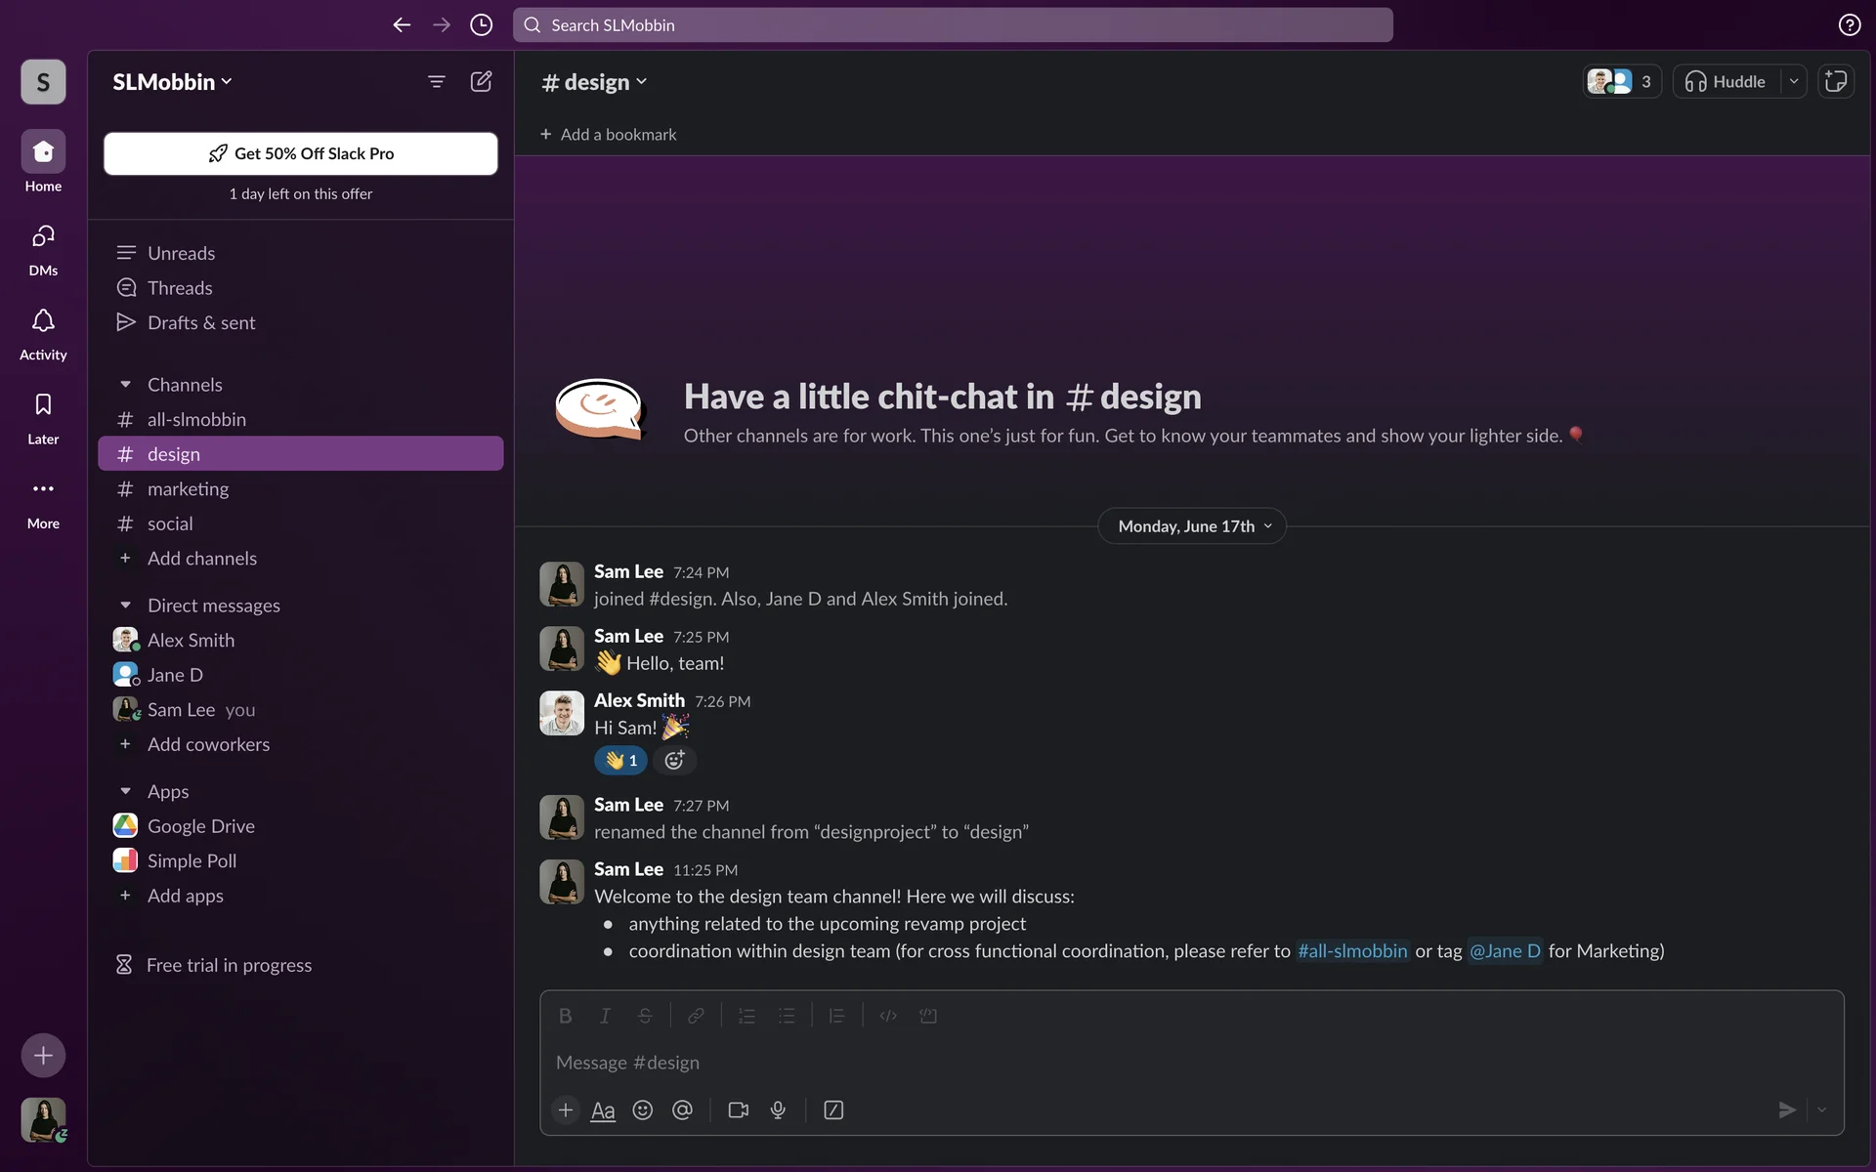Open the marketing channel
The width and height of the screenshot is (1876, 1172).
pyautogui.click(x=188, y=488)
